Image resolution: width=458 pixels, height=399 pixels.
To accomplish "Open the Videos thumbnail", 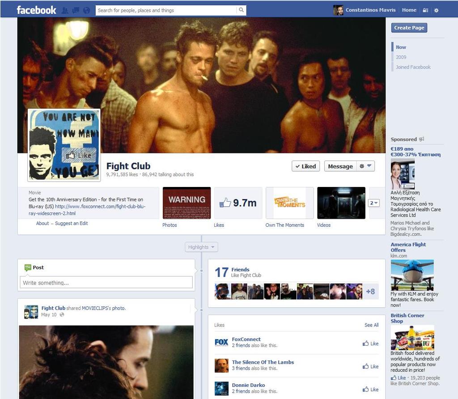I will pos(341,203).
